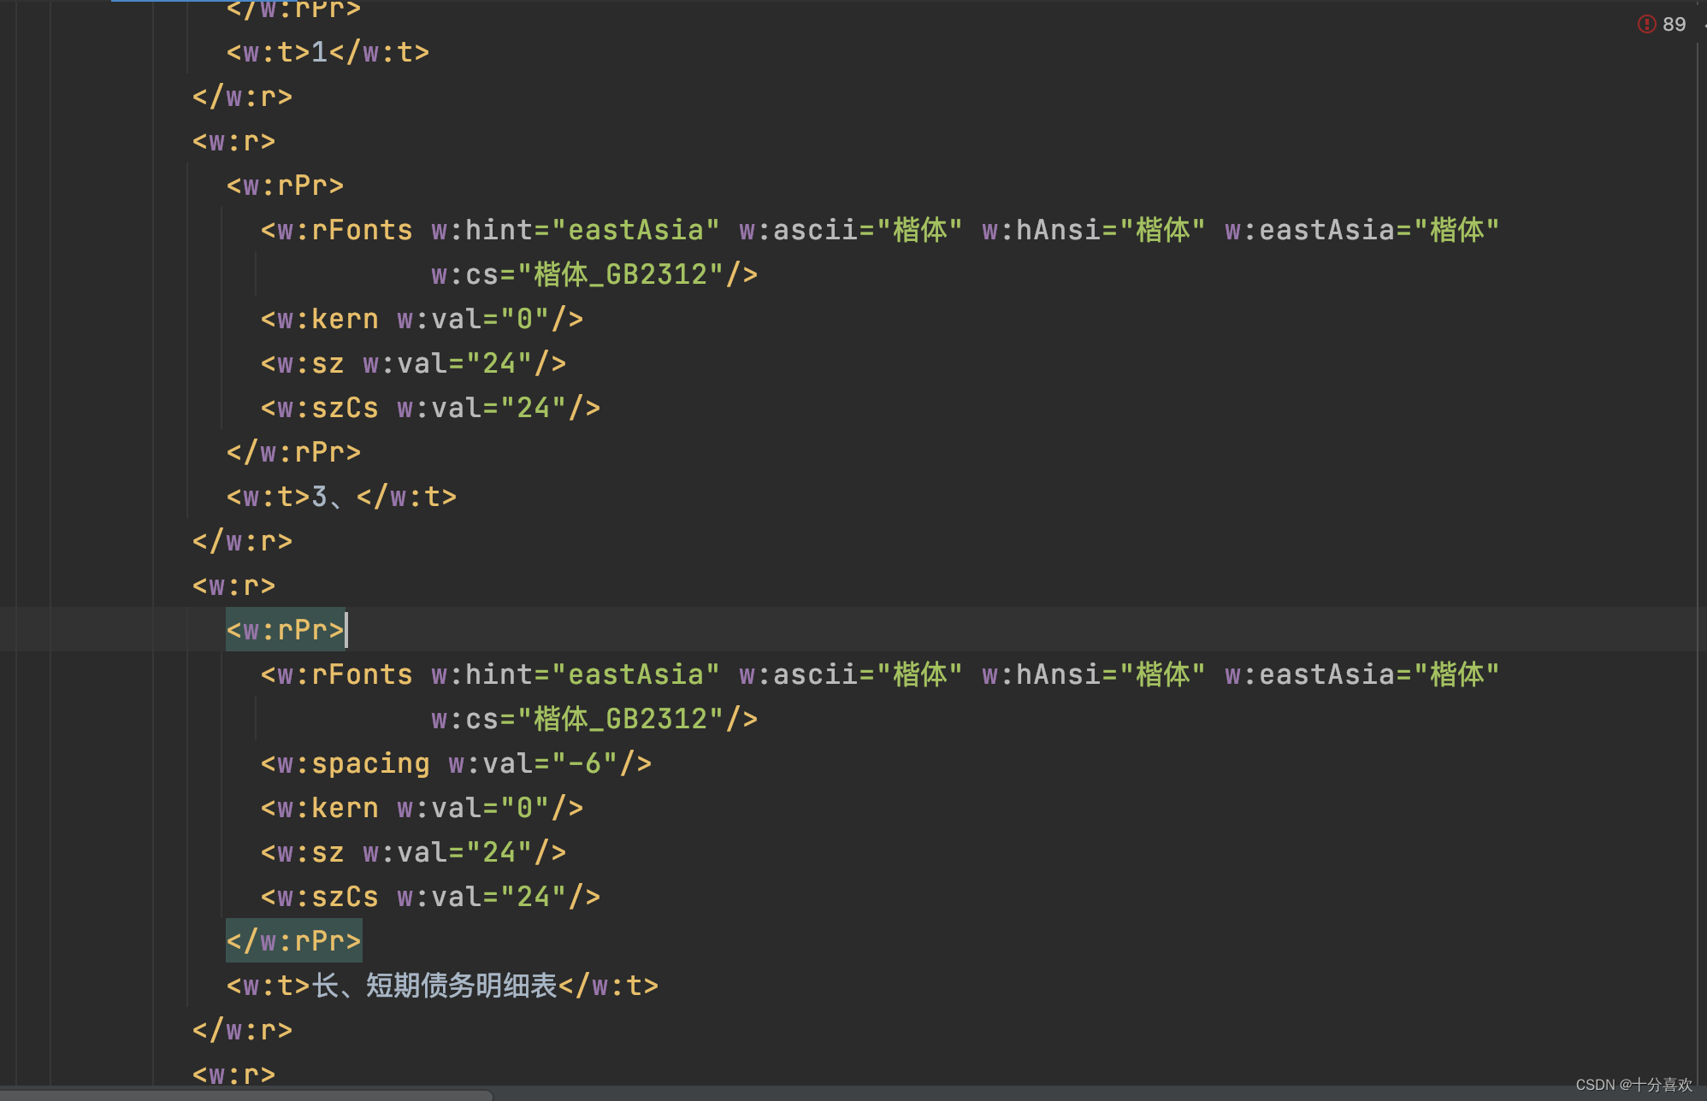Click the w:kern line below w:spacing

click(422, 808)
